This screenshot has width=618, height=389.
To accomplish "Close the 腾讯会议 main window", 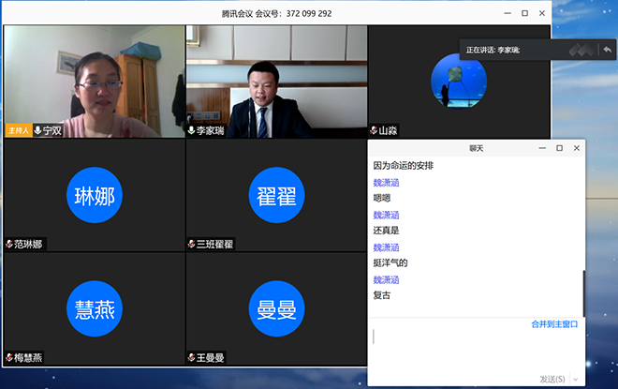I will click(x=542, y=13).
